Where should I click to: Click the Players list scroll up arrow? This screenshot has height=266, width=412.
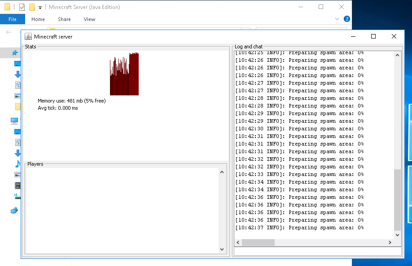(222, 172)
